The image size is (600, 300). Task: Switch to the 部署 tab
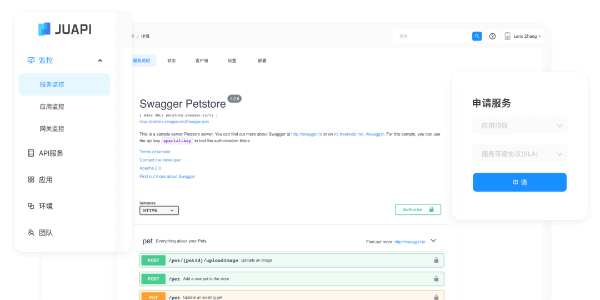262,61
